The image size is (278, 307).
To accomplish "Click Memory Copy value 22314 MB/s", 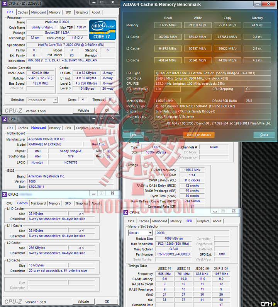I will coord(227,25).
